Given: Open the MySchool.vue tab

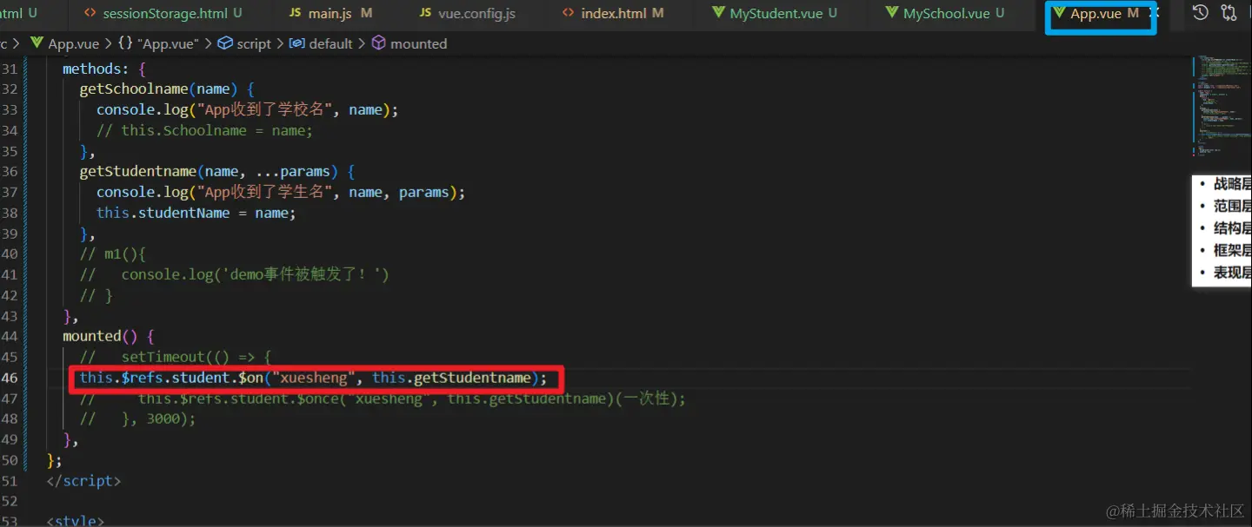Looking at the screenshot, I should tap(944, 13).
